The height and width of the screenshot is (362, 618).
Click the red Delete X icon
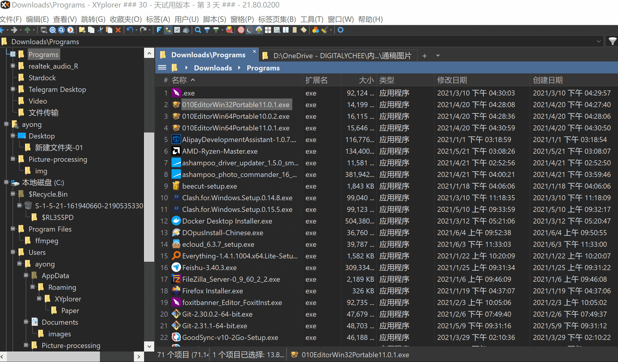[118, 30]
